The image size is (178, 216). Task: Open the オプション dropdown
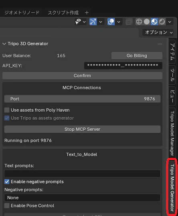tap(158, 32)
